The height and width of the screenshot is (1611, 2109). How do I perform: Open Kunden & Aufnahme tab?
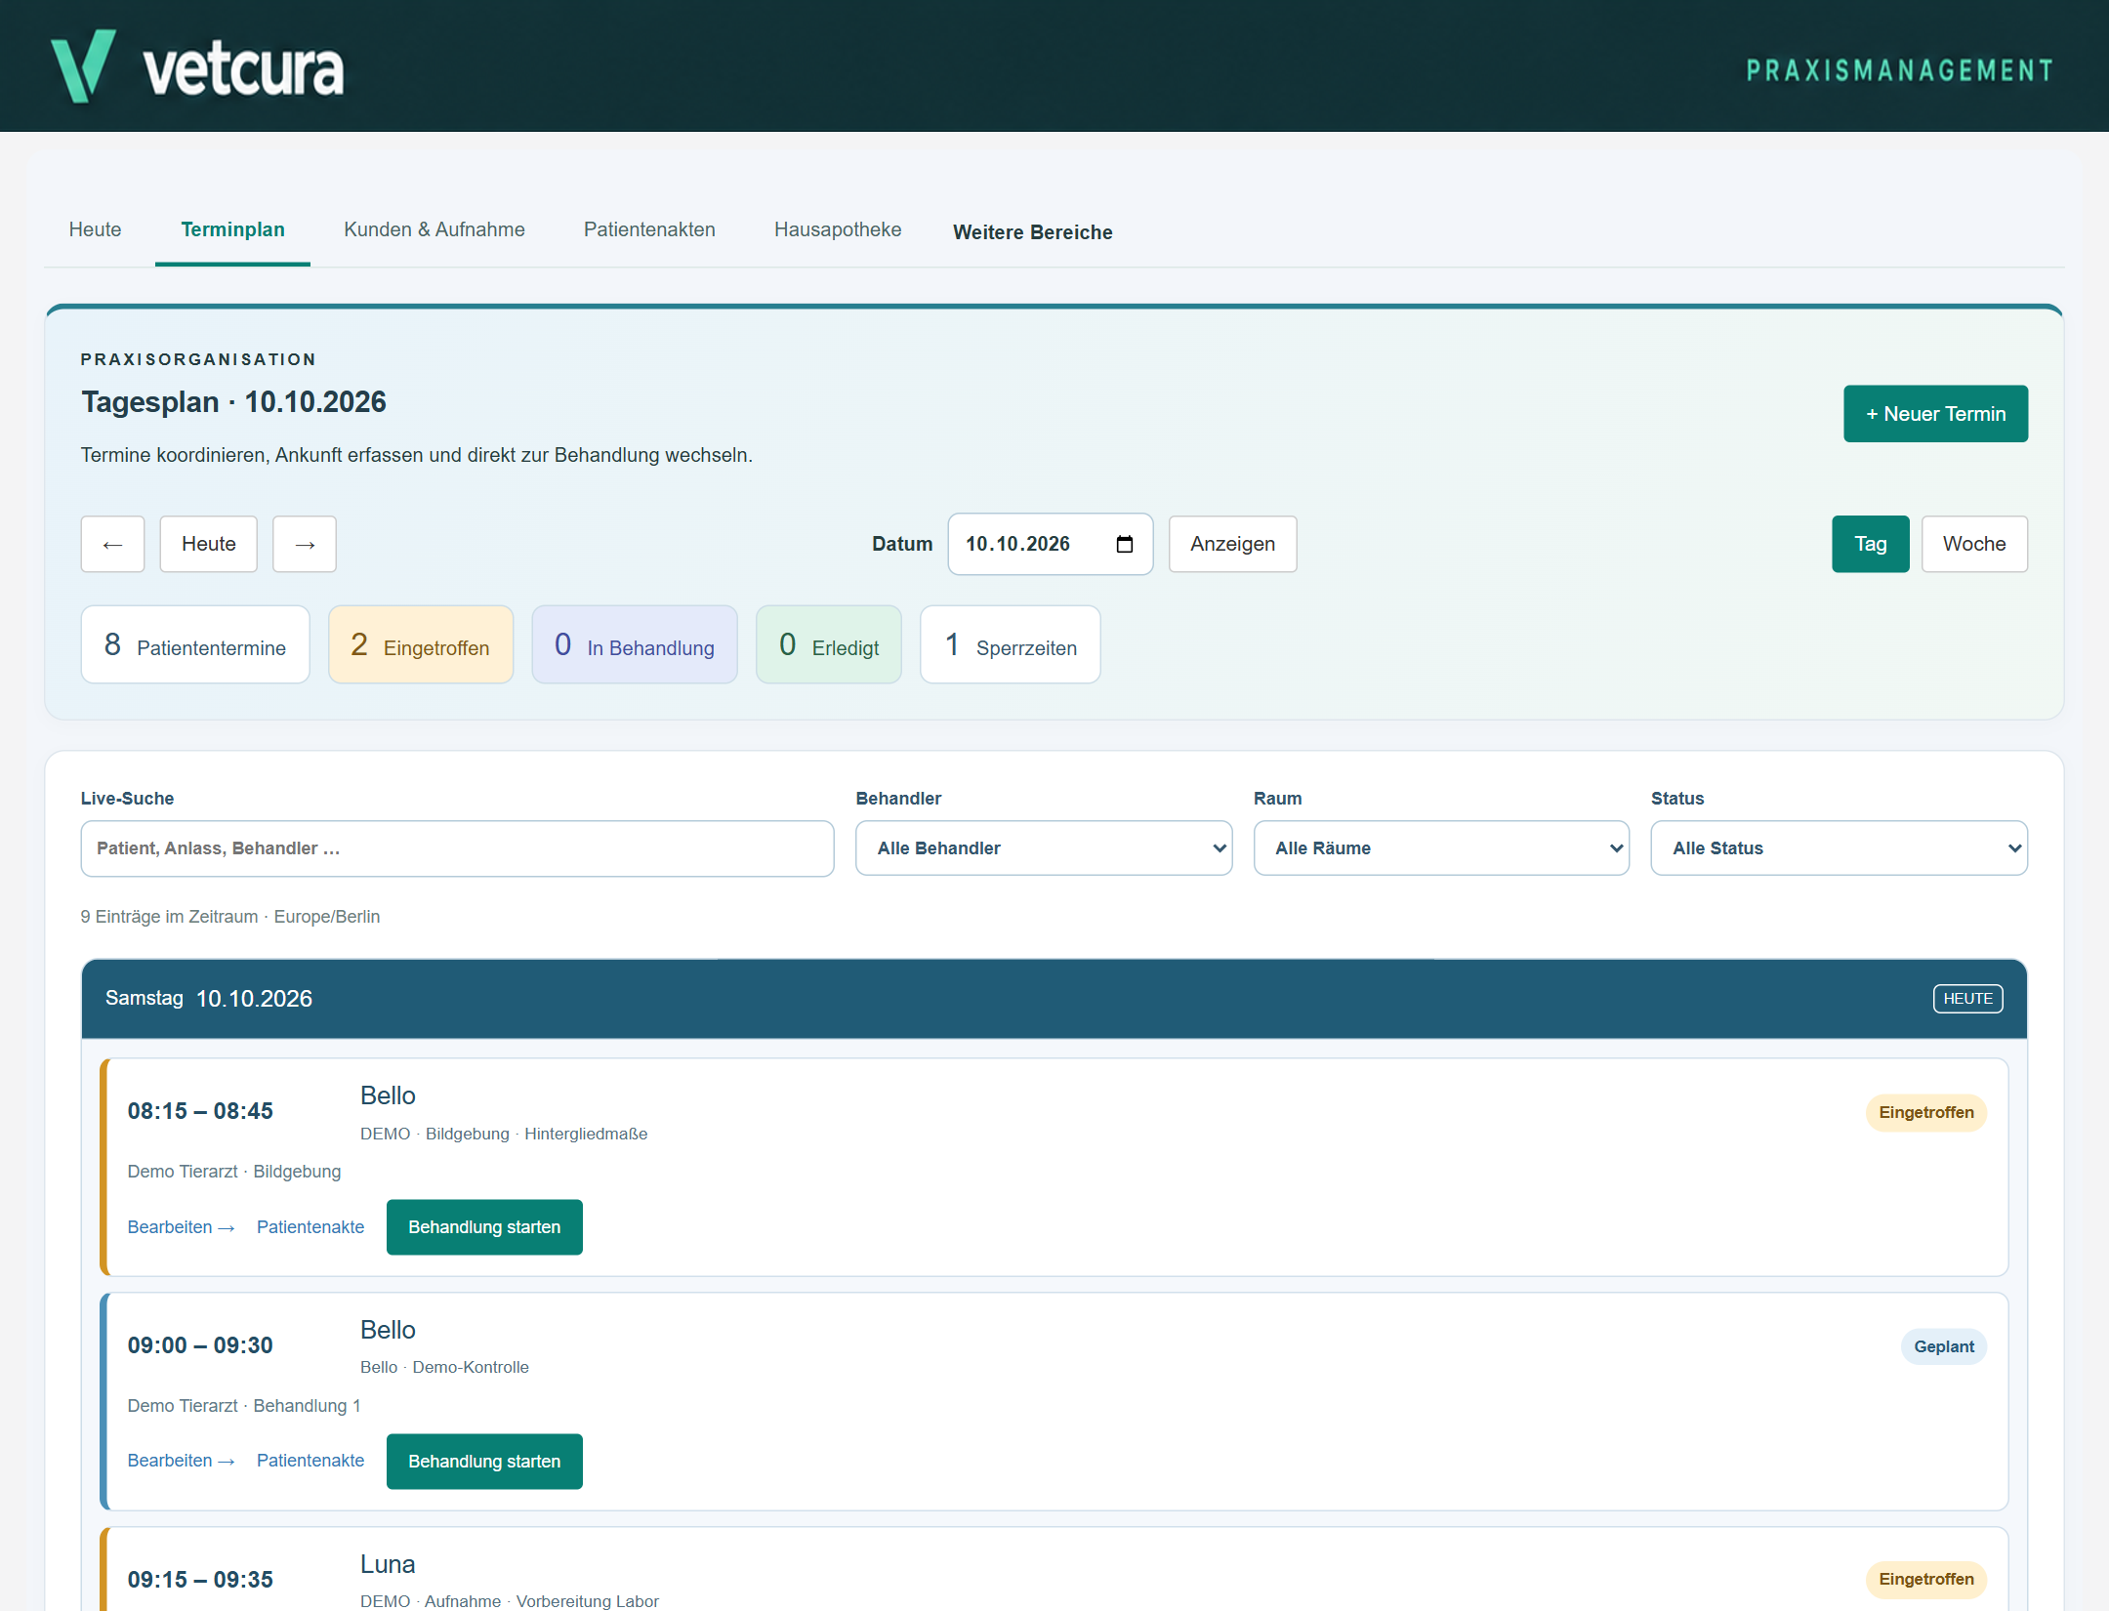point(434,229)
